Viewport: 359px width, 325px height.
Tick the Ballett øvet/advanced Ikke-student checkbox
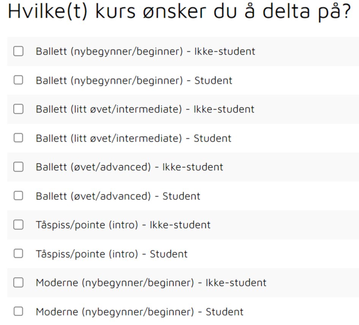tap(18, 167)
